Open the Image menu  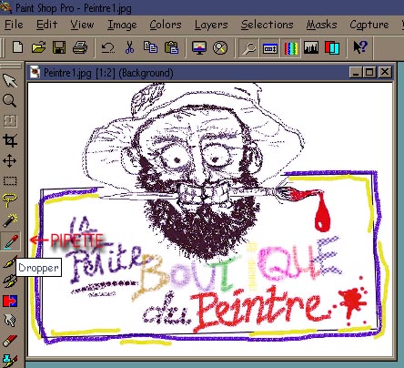[x=122, y=25]
